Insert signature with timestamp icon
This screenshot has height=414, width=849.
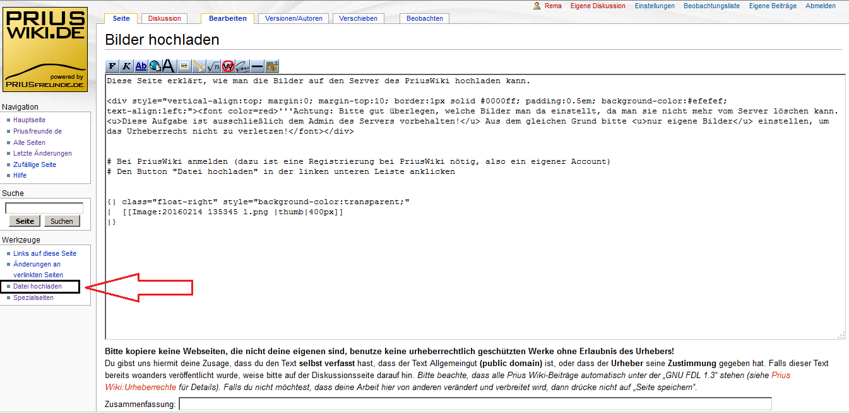tap(242, 66)
